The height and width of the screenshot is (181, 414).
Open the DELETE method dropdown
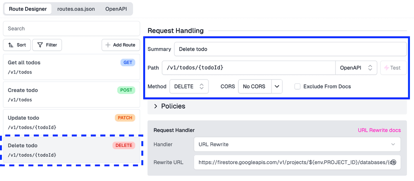(x=189, y=86)
